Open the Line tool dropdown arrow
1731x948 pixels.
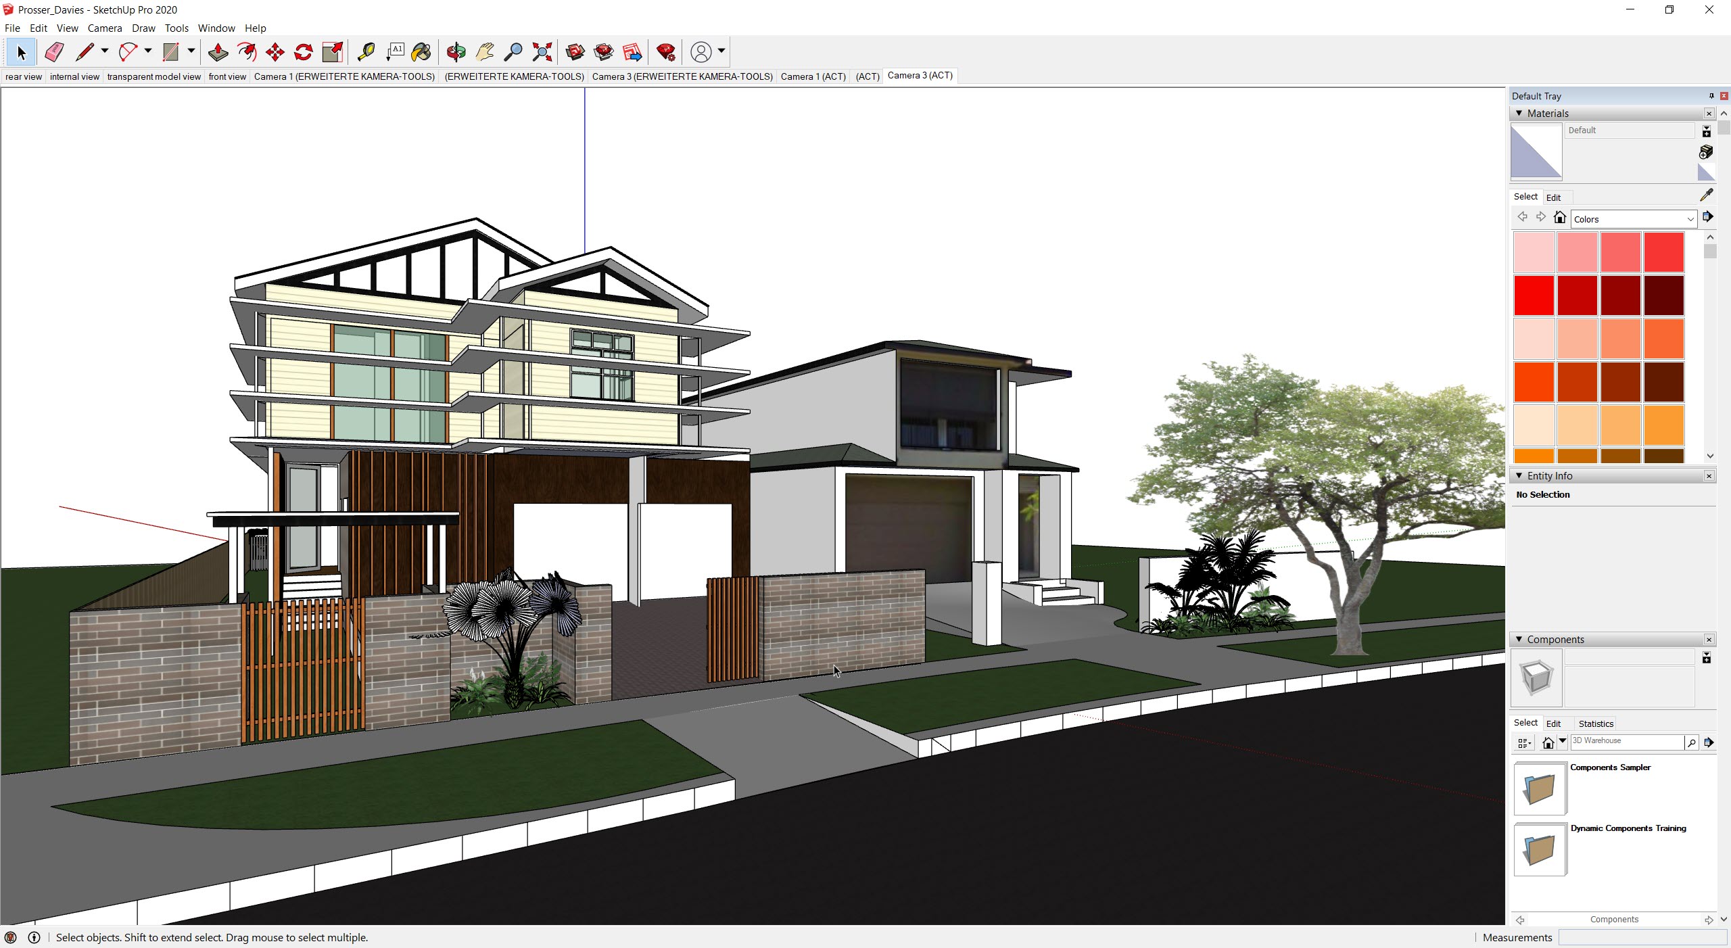104,51
